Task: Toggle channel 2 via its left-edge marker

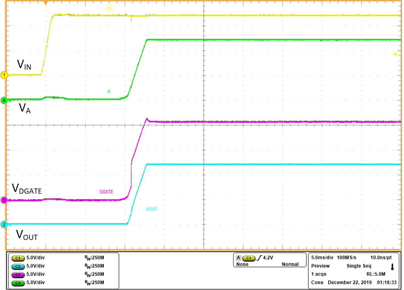Action: 4,225
